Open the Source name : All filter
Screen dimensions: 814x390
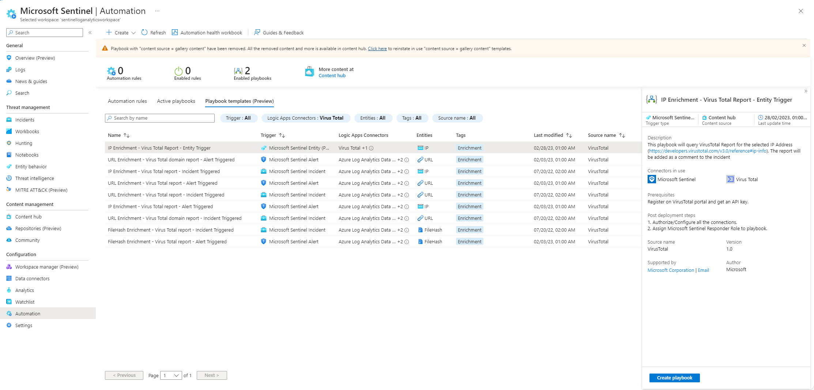[x=457, y=118]
